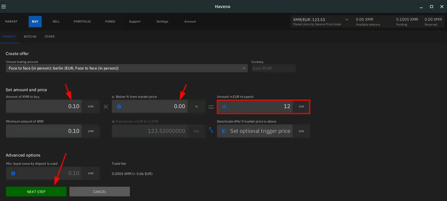Click the multiplication sign between amount and price

coord(105,107)
